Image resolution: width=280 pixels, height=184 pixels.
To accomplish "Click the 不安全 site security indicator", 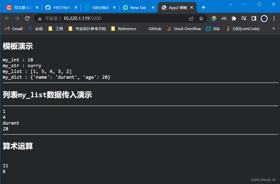I will [51, 18].
